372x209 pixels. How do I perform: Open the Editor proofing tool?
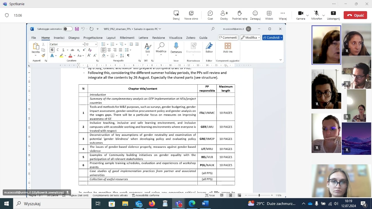pos(209,48)
